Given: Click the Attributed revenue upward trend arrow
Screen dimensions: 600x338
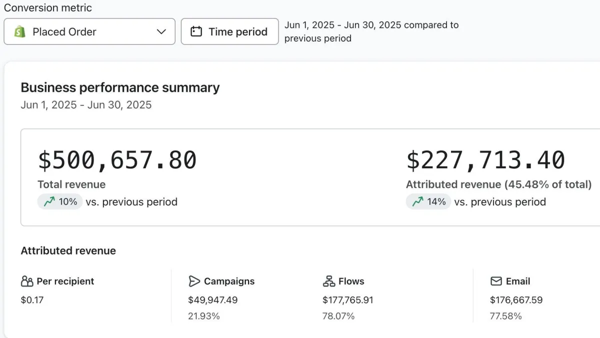Looking at the screenshot, I should [x=417, y=202].
